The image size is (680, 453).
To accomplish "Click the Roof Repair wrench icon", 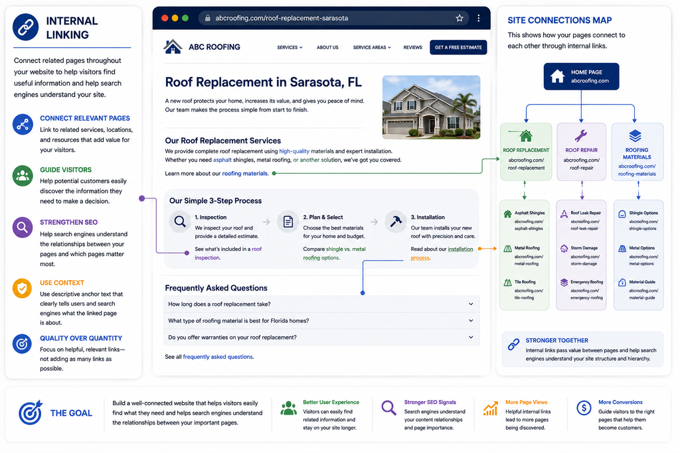I will (581, 136).
